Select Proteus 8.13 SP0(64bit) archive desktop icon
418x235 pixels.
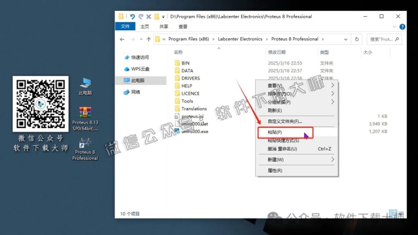click(85, 119)
